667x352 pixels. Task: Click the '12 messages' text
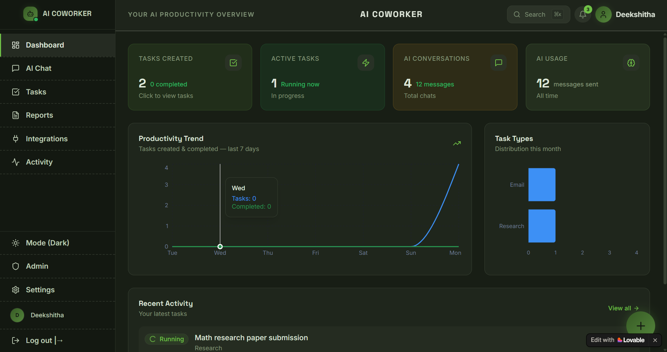tap(435, 84)
